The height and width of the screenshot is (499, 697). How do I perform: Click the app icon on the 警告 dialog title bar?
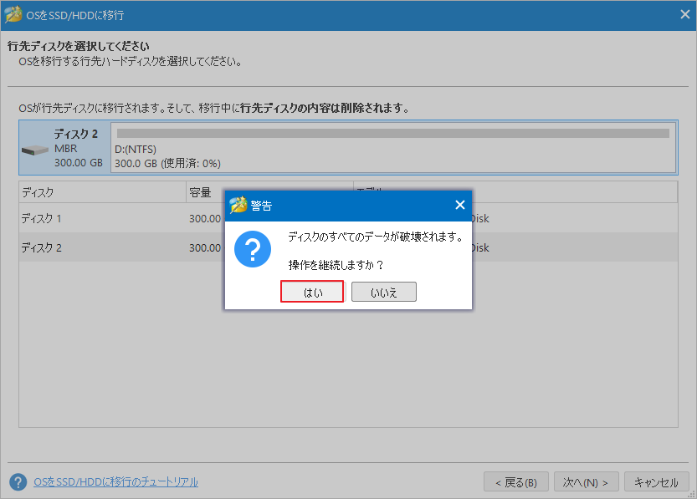click(238, 205)
